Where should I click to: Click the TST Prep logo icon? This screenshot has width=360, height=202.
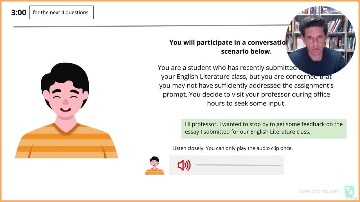(350, 191)
